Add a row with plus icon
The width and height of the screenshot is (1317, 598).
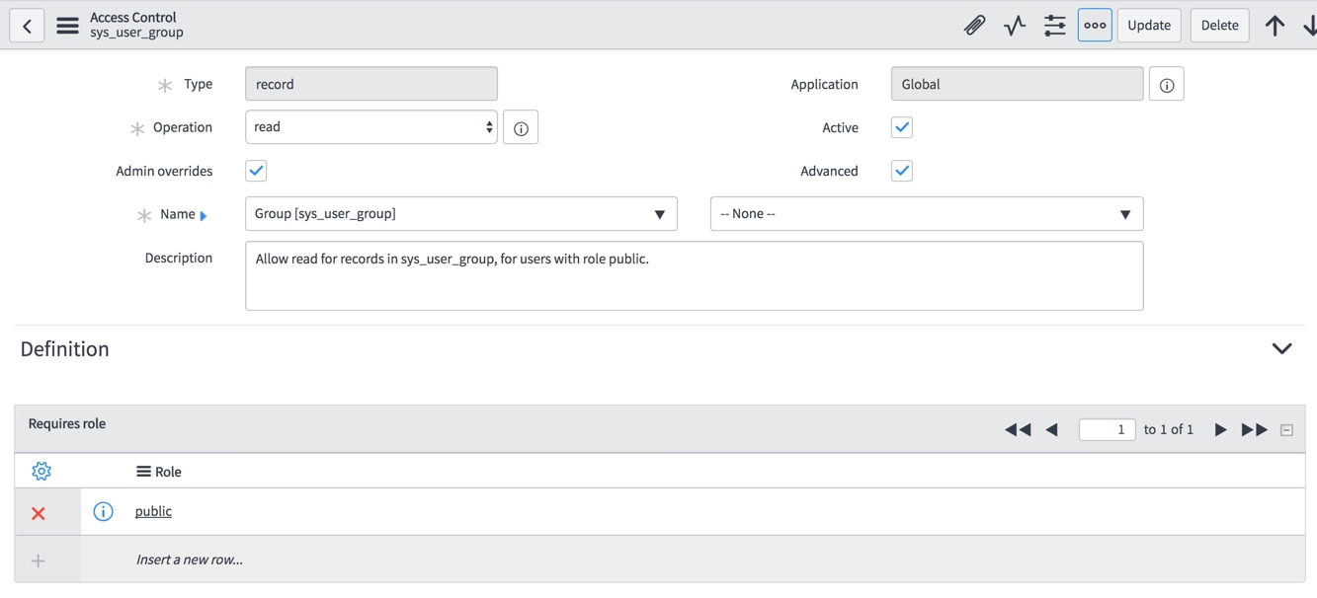pos(39,561)
